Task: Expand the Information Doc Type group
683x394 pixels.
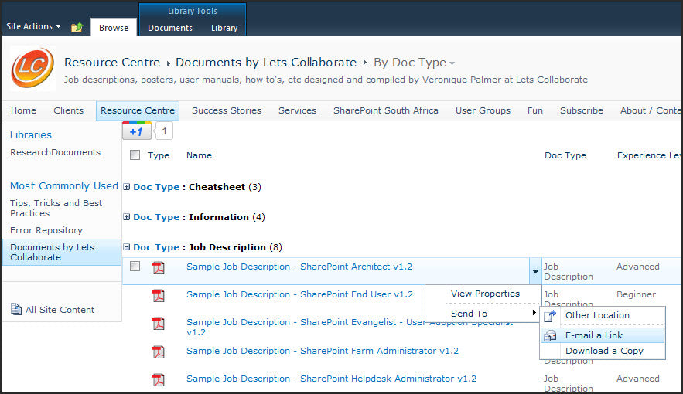Action: tap(127, 217)
